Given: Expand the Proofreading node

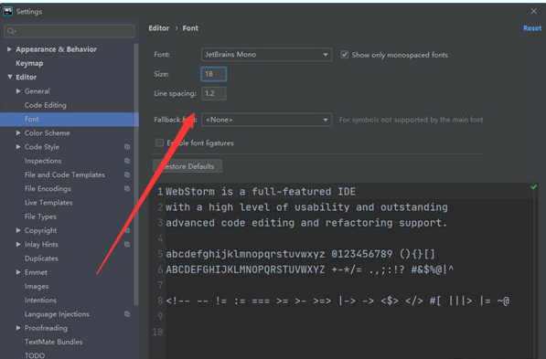Looking at the screenshot, I should click(x=18, y=328).
